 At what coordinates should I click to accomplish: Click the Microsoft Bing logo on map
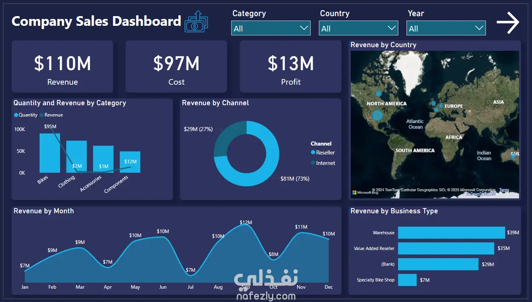(x=365, y=192)
